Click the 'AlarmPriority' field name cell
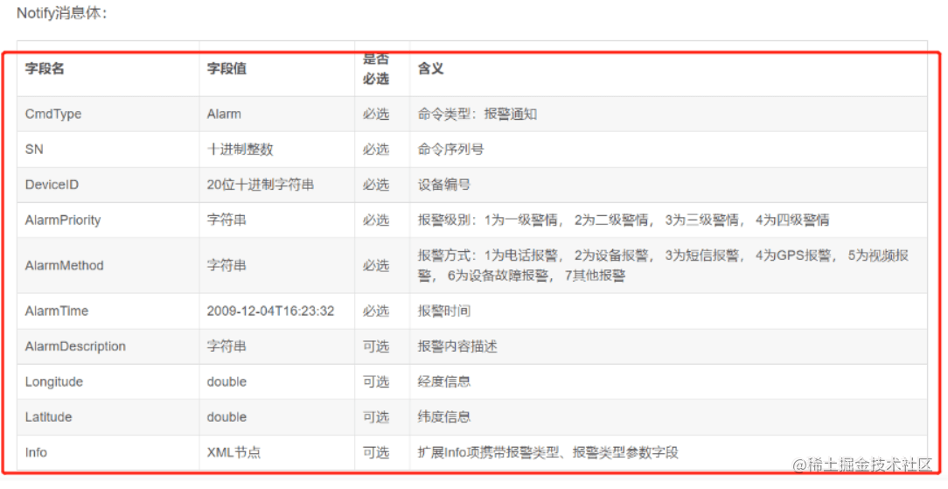This screenshot has width=948, height=489. pyautogui.click(x=63, y=220)
